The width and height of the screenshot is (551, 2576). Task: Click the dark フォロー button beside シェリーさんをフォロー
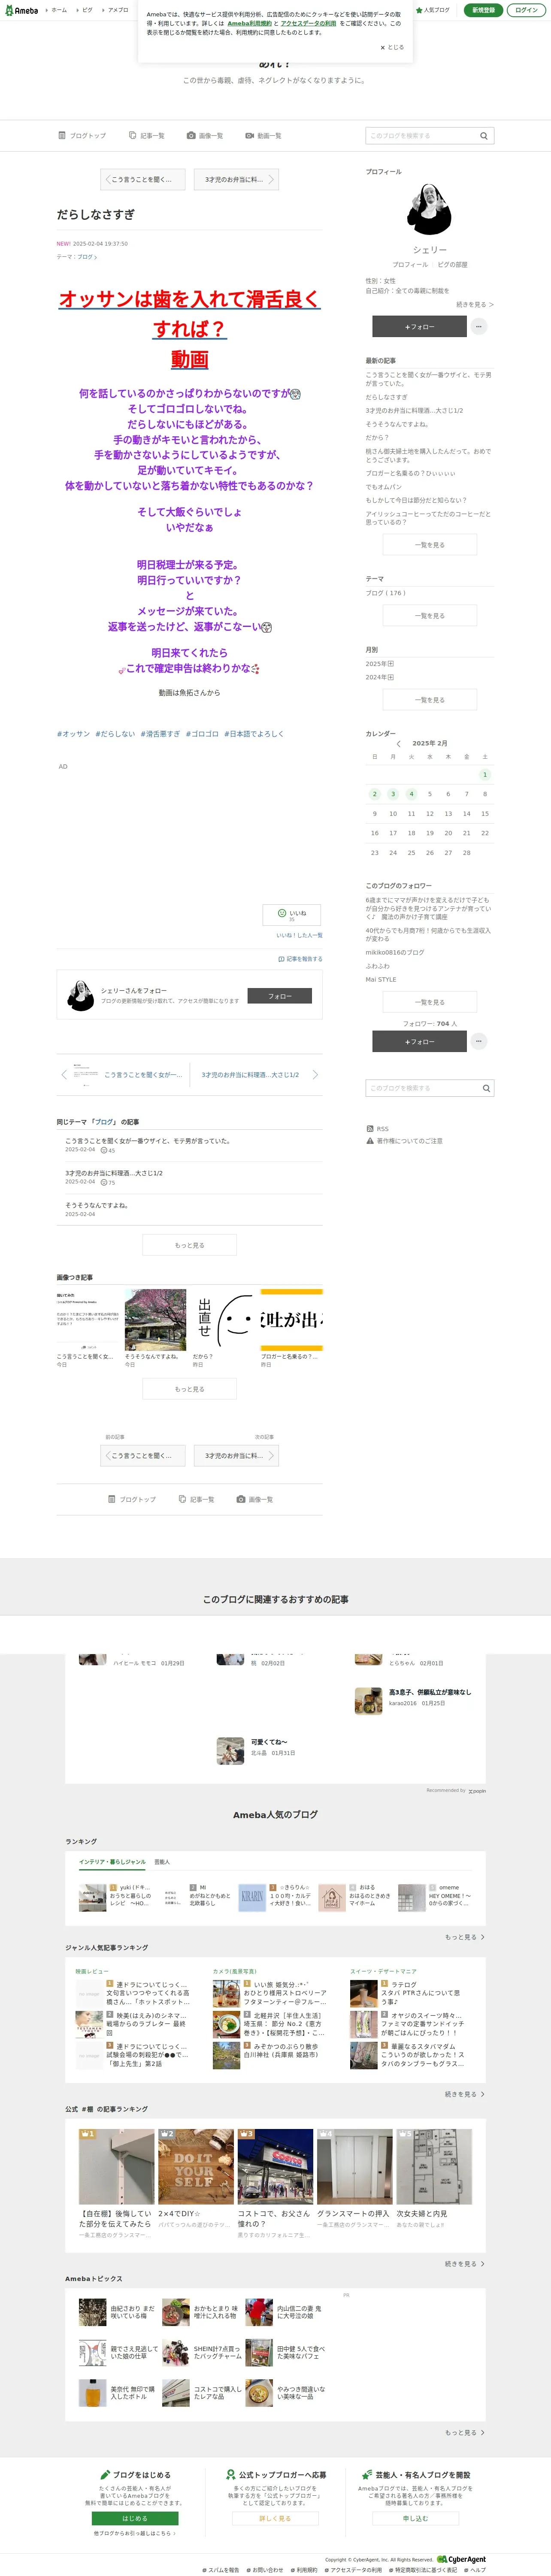click(280, 996)
